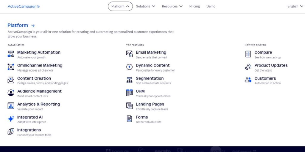Click 'Effortlessly capture leads' text
305x152 pixels.
(152, 109)
